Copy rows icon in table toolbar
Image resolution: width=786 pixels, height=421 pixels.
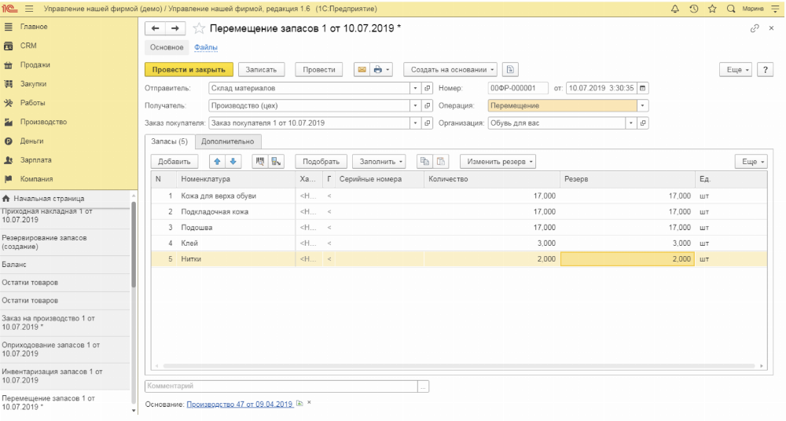pos(424,161)
